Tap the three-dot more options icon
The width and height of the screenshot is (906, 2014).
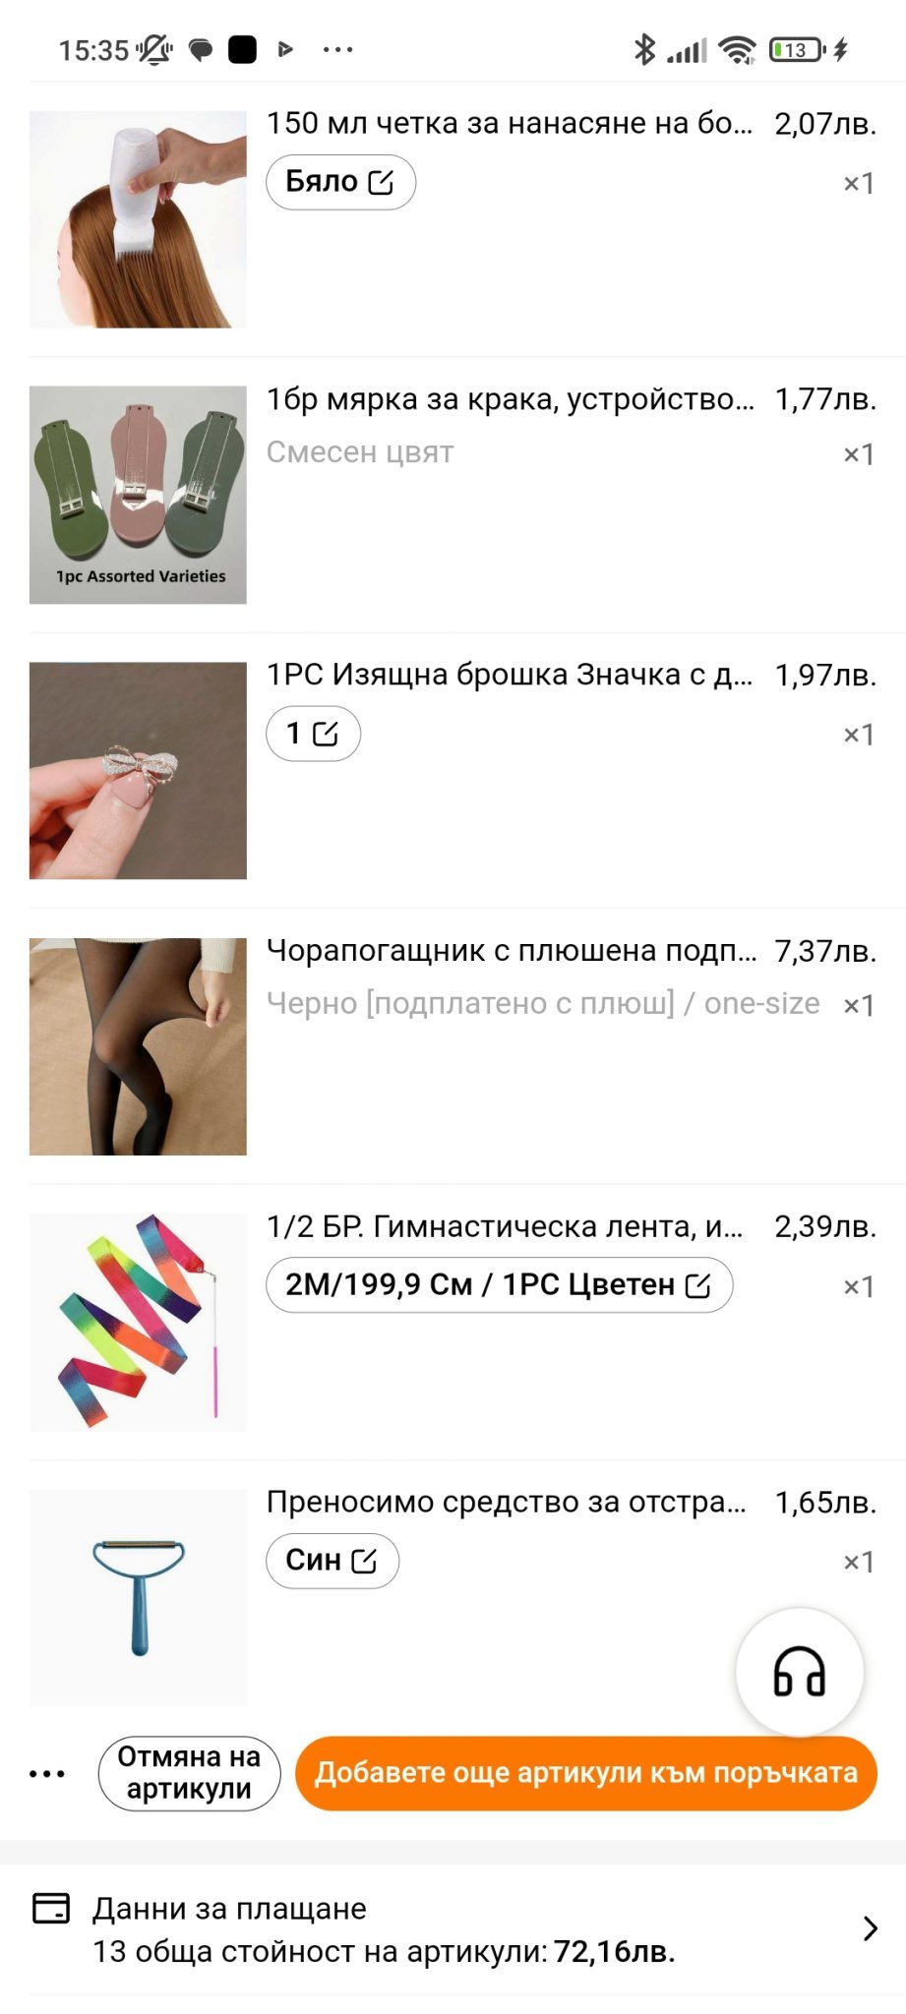point(47,1774)
